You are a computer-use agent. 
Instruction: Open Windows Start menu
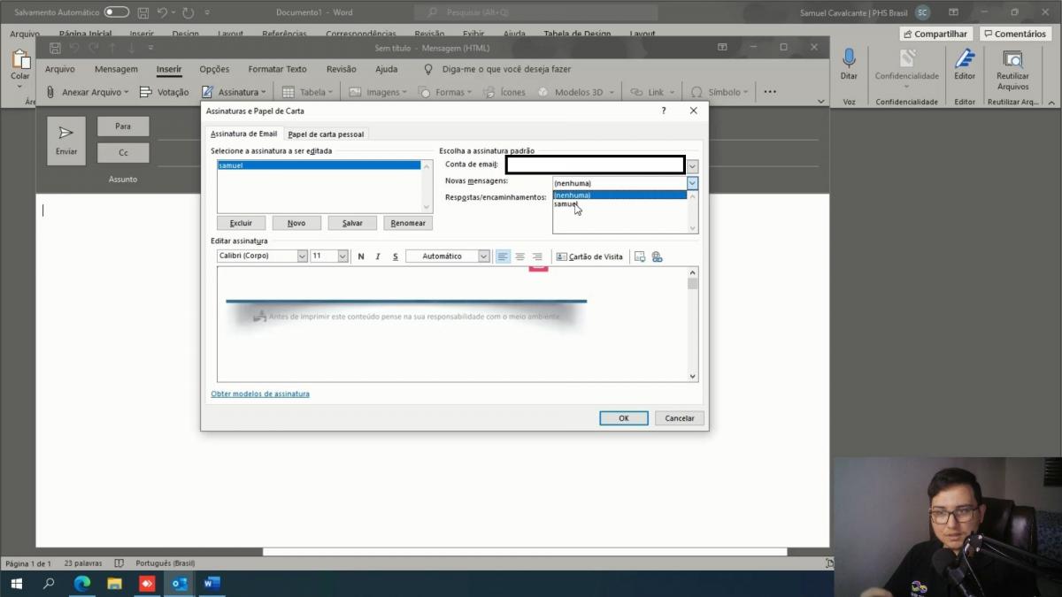tap(16, 584)
